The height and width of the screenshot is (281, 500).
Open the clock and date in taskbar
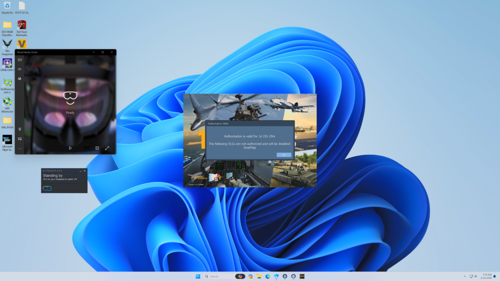coord(486,276)
